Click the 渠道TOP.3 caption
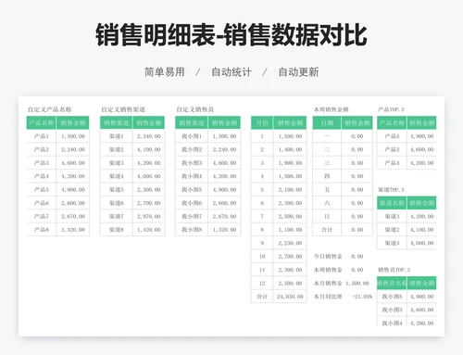The image size is (463, 355). [x=391, y=189]
